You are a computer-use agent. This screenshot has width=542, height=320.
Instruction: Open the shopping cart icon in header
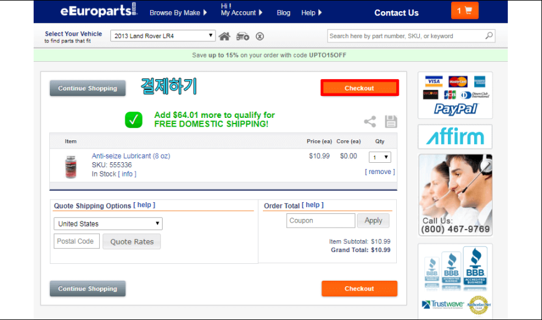[465, 11]
